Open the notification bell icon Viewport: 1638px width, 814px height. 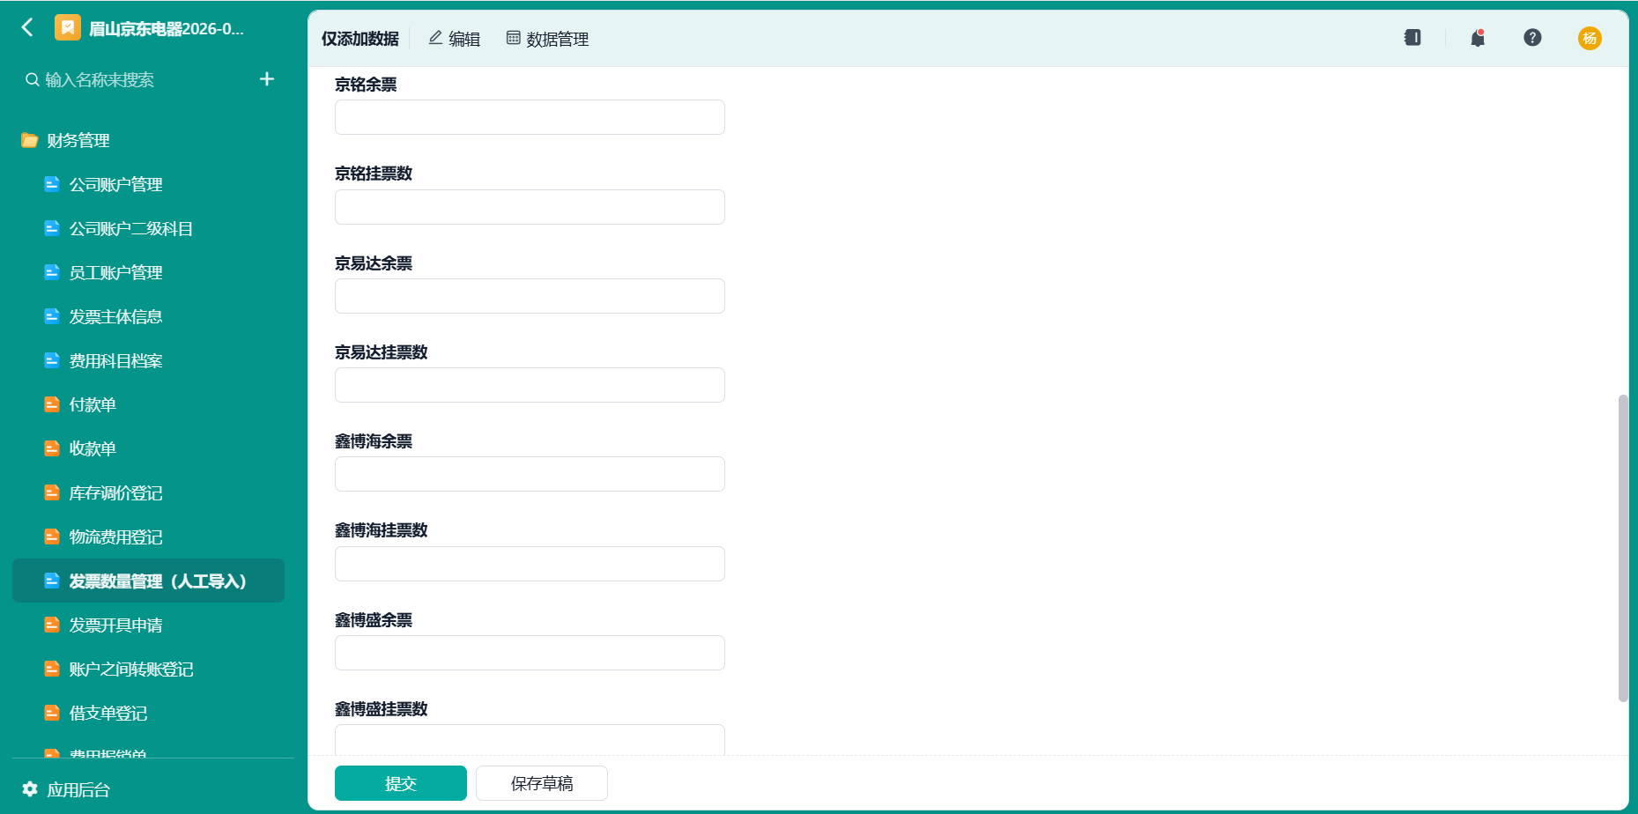tap(1478, 38)
